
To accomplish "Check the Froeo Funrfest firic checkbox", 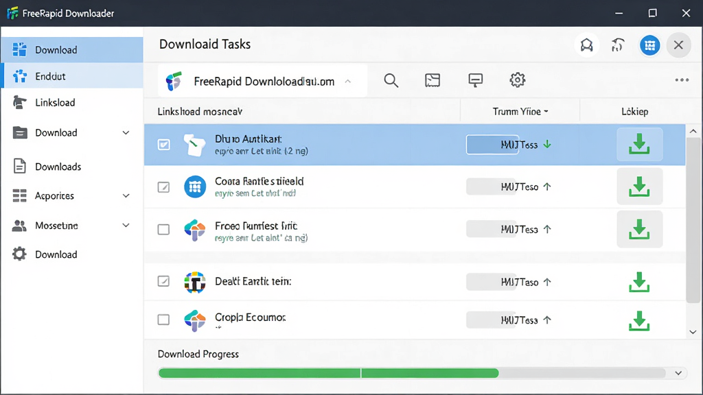I will 163,229.
